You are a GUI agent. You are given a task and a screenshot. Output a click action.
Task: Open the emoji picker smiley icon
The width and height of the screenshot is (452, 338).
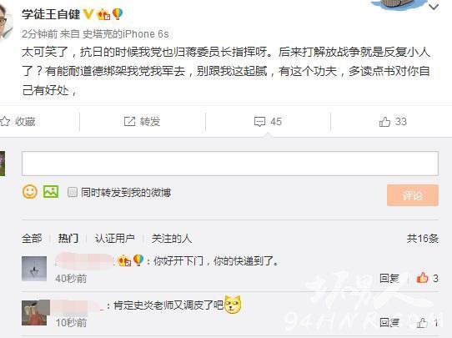click(30, 192)
